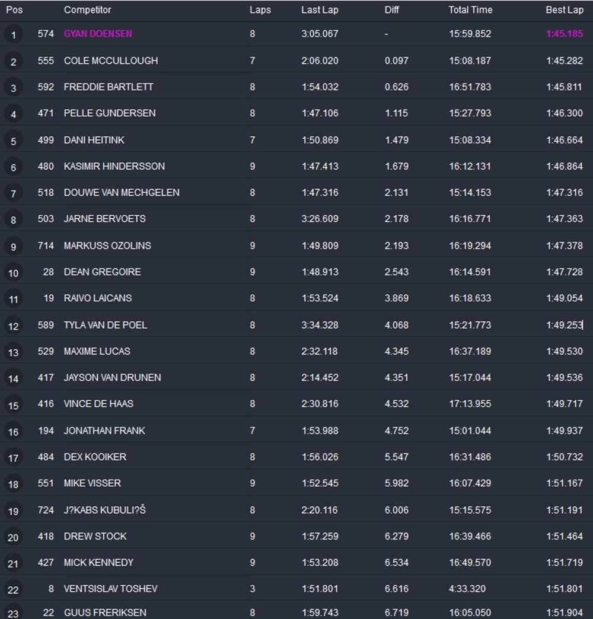Click the position 5 circle badge
This screenshot has width=593, height=619.
click(13, 141)
